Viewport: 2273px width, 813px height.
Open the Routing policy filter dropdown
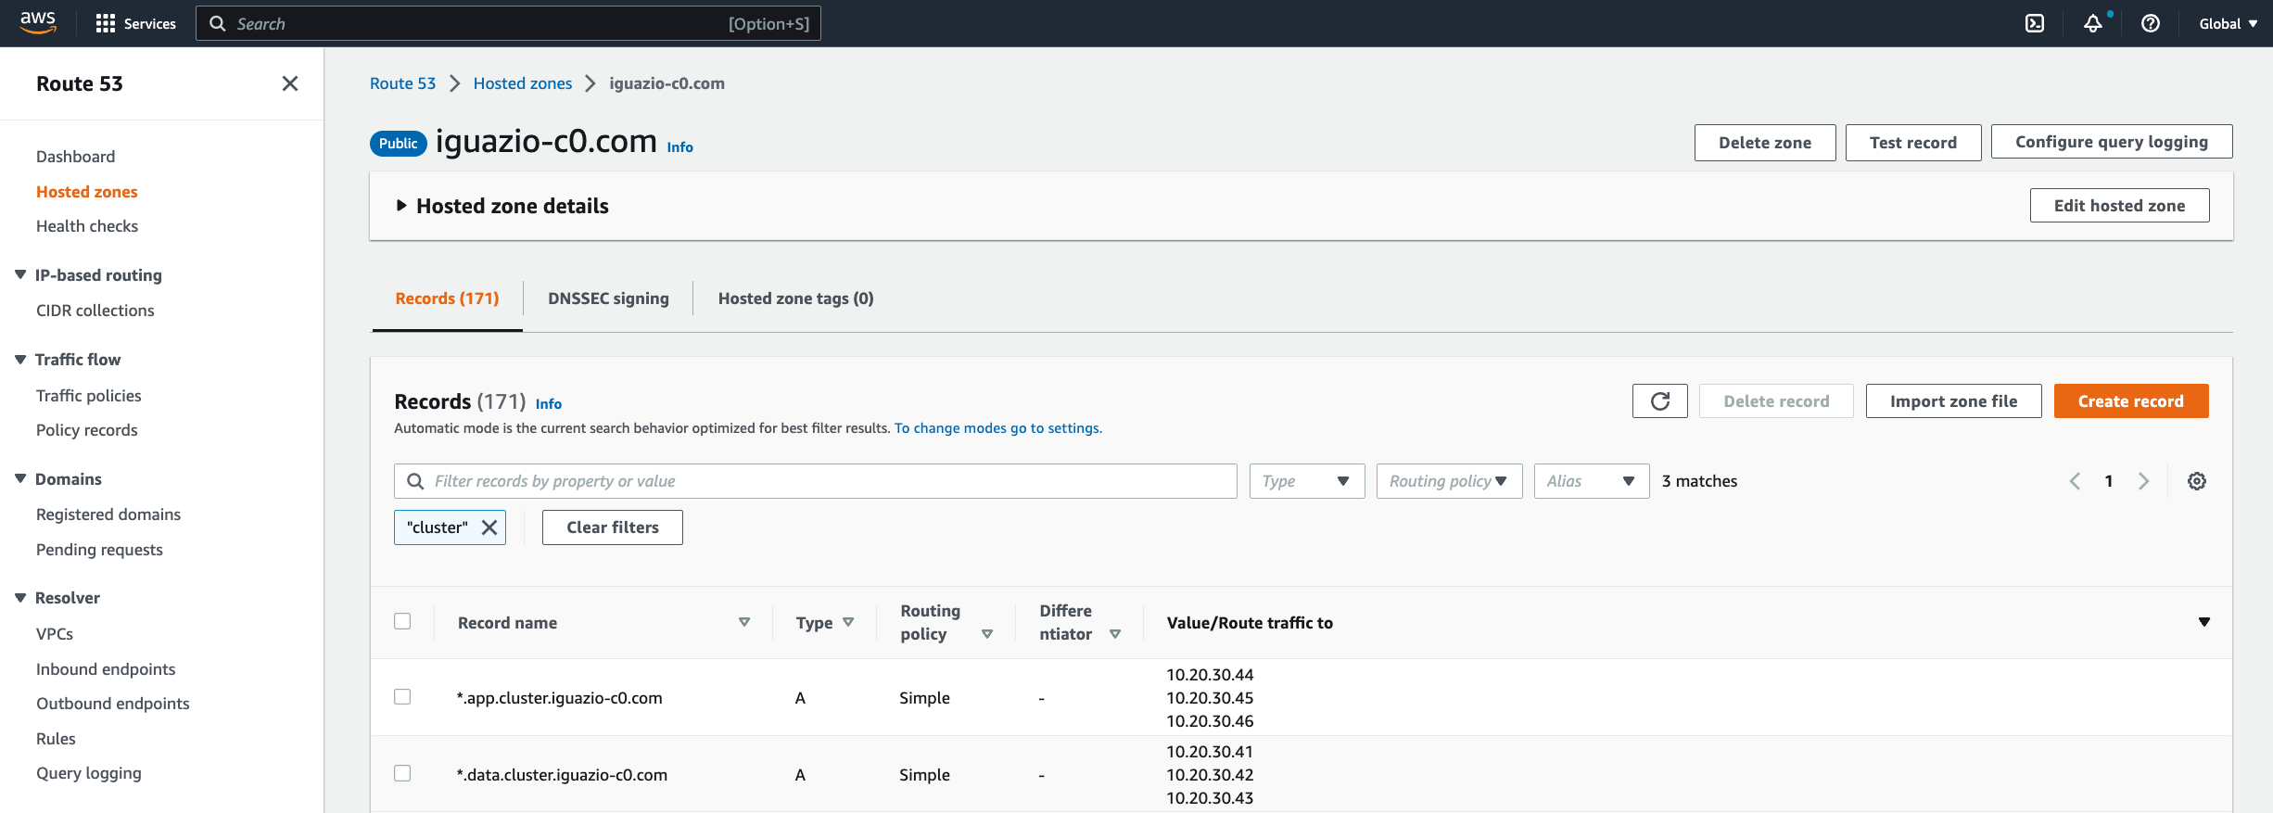1449,481
